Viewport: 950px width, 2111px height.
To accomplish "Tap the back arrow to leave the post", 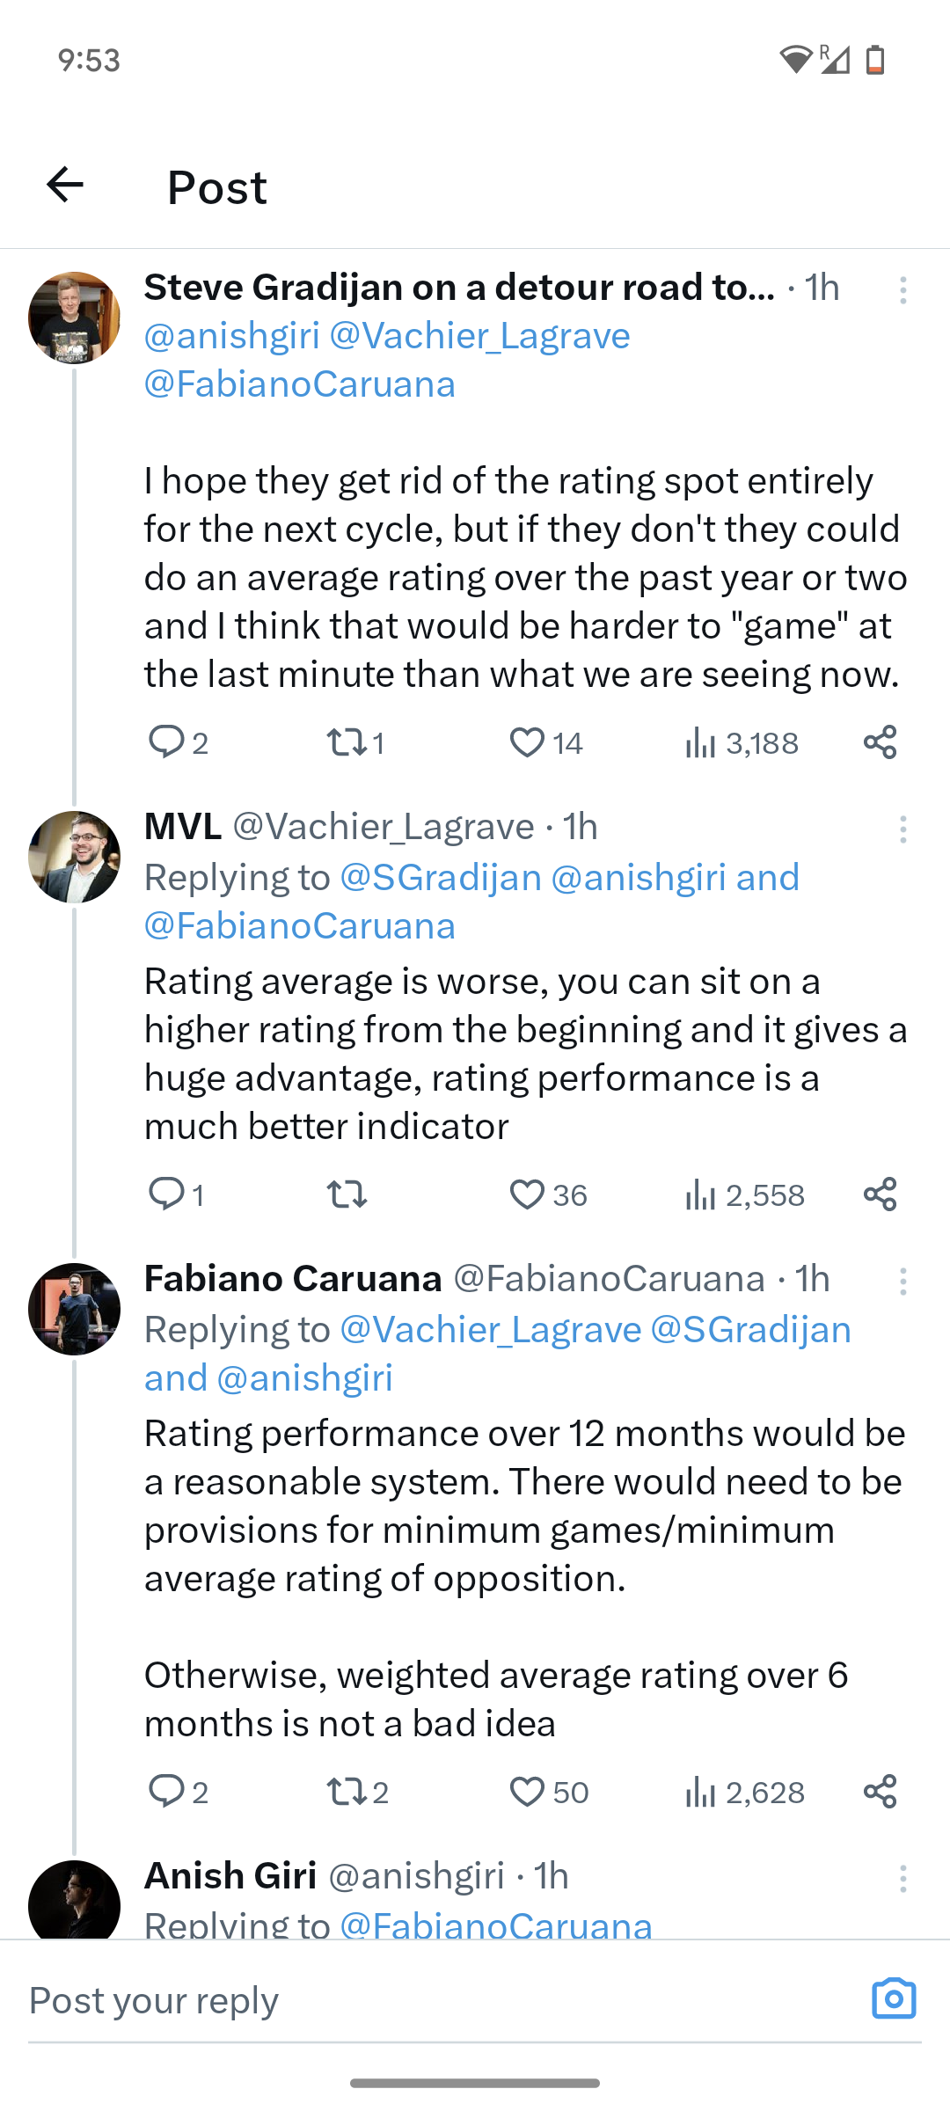I will [x=65, y=185].
